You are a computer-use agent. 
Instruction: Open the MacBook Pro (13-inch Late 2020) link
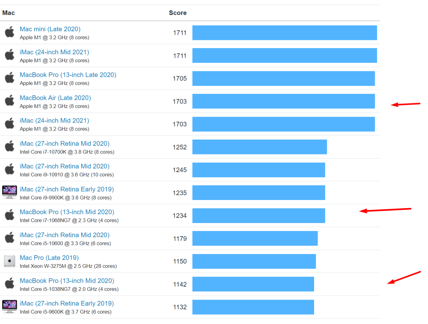click(x=68, y=75)
